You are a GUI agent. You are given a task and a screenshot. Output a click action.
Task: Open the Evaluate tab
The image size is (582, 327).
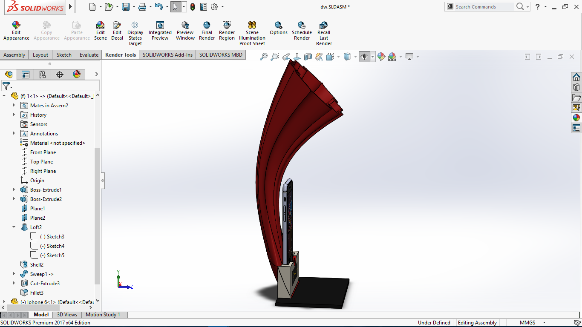(89, 54)
